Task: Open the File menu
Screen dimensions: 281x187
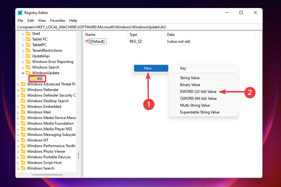Action: point(20,21)
